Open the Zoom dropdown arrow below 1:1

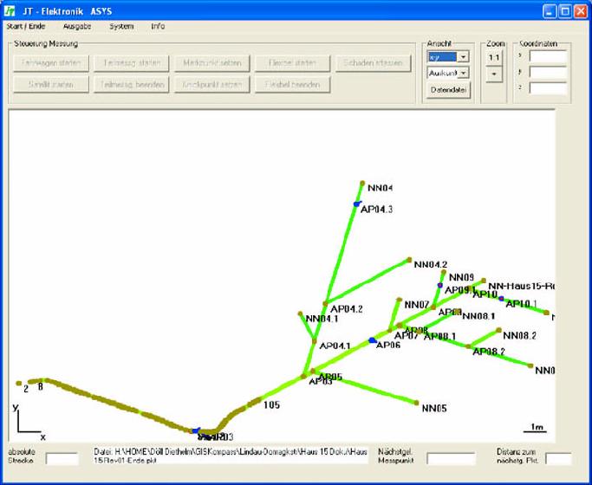(x=493, y=74)
